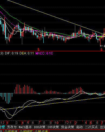Open the 另存为 tab
The width and height of the screenshot is (105, 132).
click(12, 127)
